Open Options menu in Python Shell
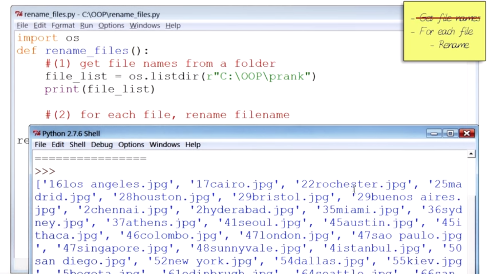489x274 pixels. (131, 144)
